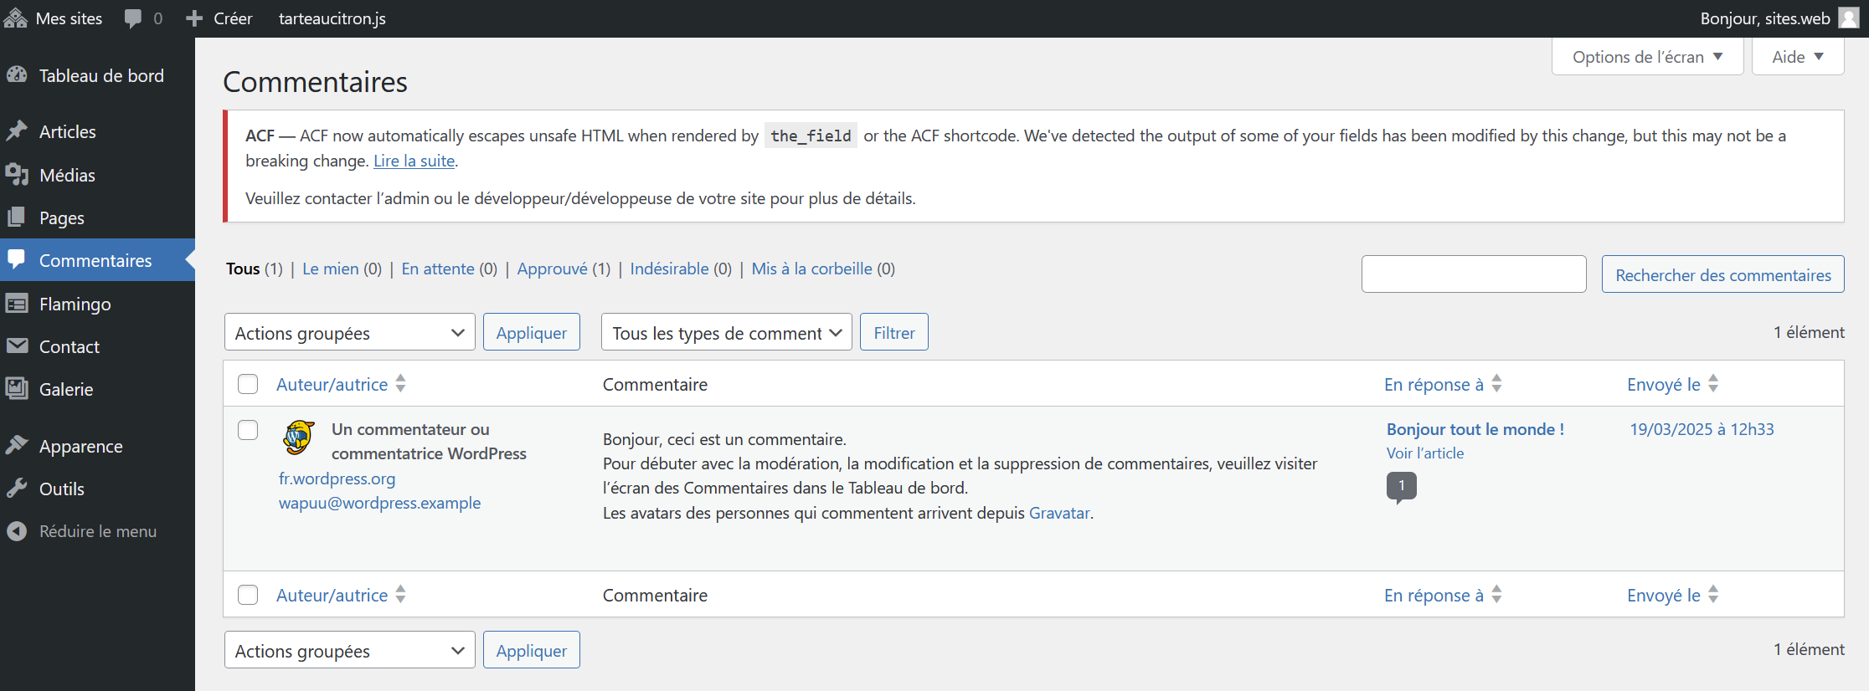Click the Wapuu commenter avatar
The height and width of the screenshot is (691, 1869).
coord(298,438)
